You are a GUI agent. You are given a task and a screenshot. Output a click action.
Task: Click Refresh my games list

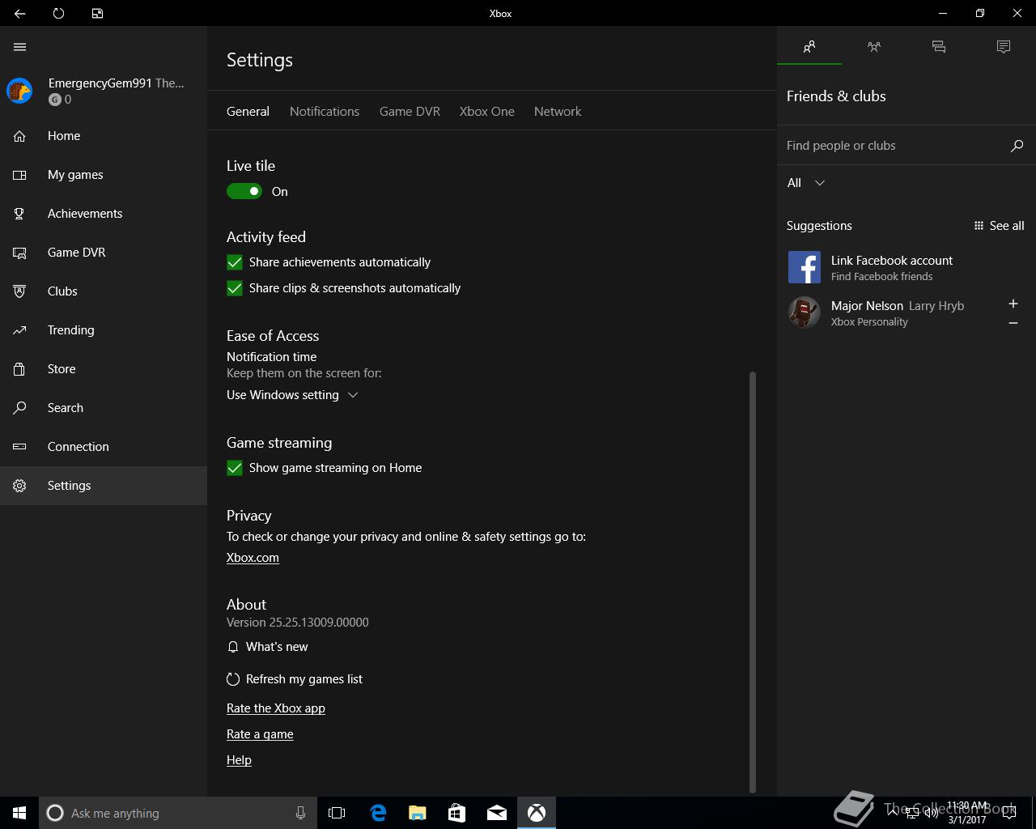[295, 679]
